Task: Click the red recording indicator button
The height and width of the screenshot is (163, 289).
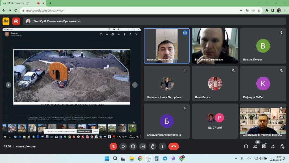Action: point(16,21)
